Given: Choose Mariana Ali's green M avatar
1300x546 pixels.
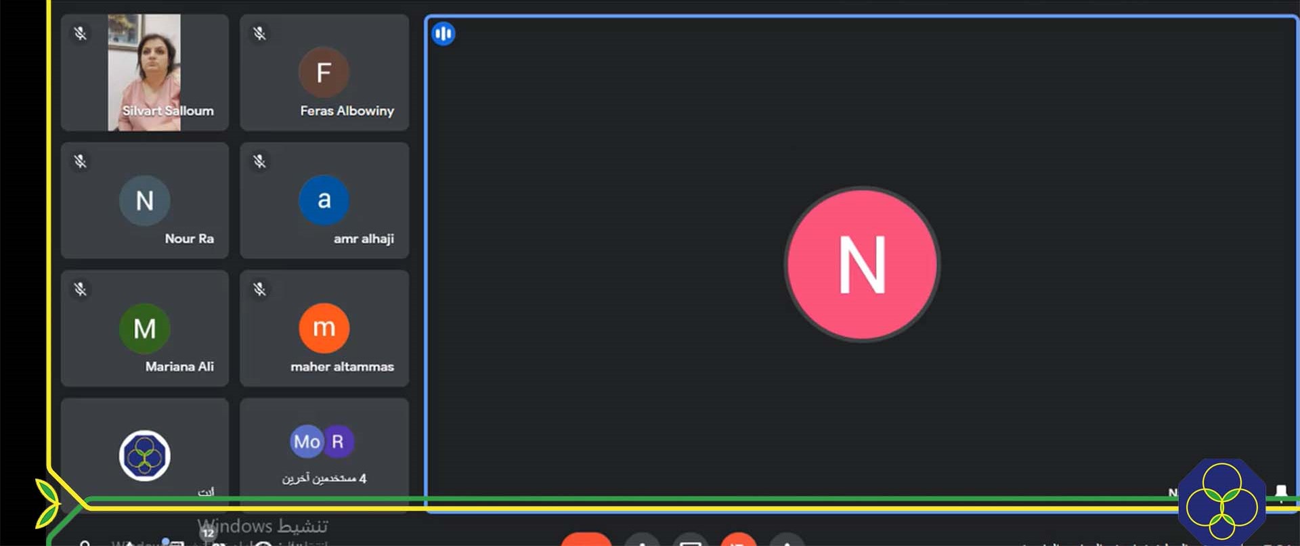Looking at the screenshot, I should click(x=144, y=328).
